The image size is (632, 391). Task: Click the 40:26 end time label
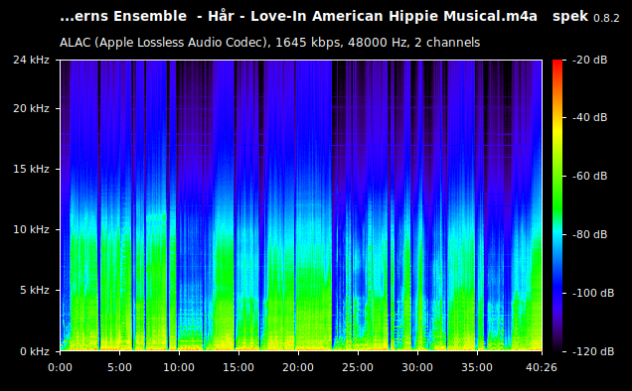click(x=542, y=367)
